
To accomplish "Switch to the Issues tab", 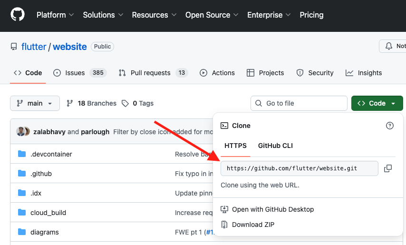I will (80, 73).
